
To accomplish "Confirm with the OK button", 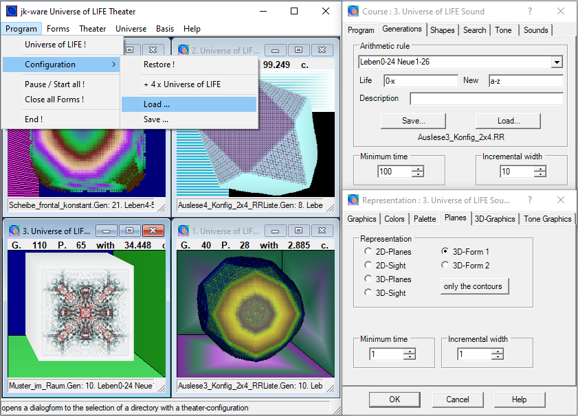I will click(x=394, y=400).
